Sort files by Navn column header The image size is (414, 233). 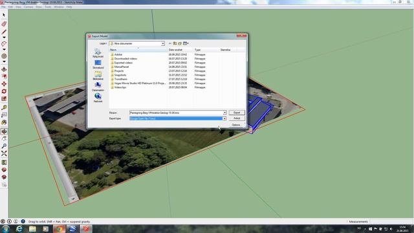pos(138,50)
